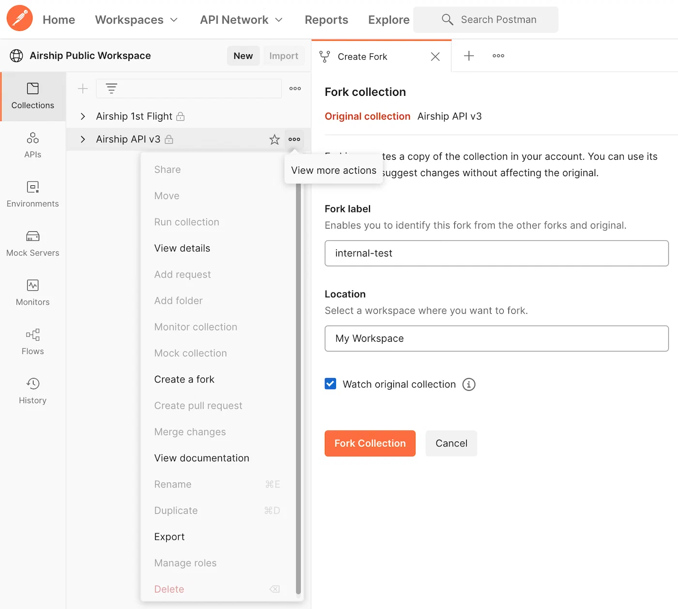This screenshot has width=678, height=609.
Task: Choose Export from the context menu
Action: click(169, 537)
